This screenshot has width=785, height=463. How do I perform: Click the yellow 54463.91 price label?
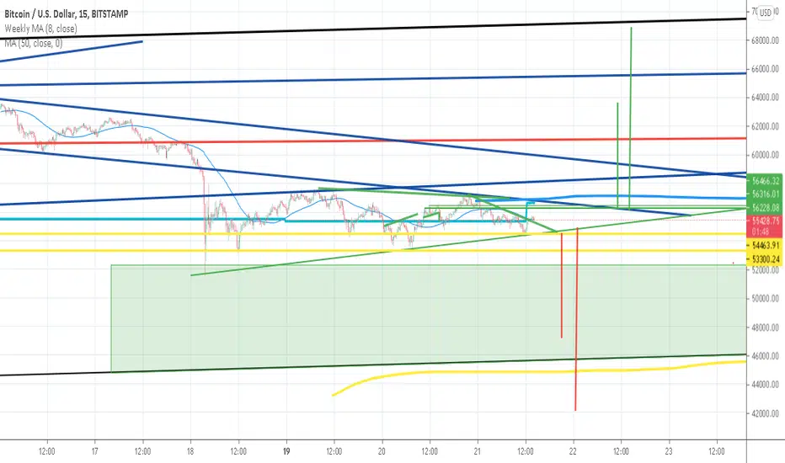(x=765, y=245)
